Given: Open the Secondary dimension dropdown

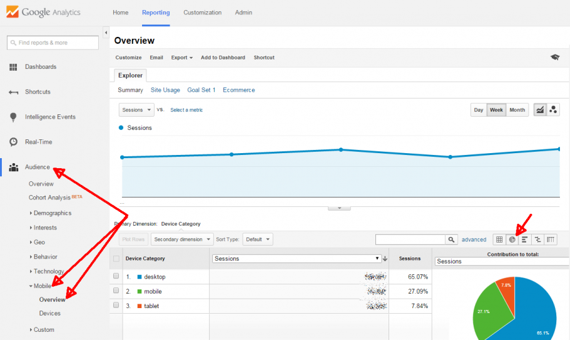Looking at the screenshot, I should tap(182, 239).
